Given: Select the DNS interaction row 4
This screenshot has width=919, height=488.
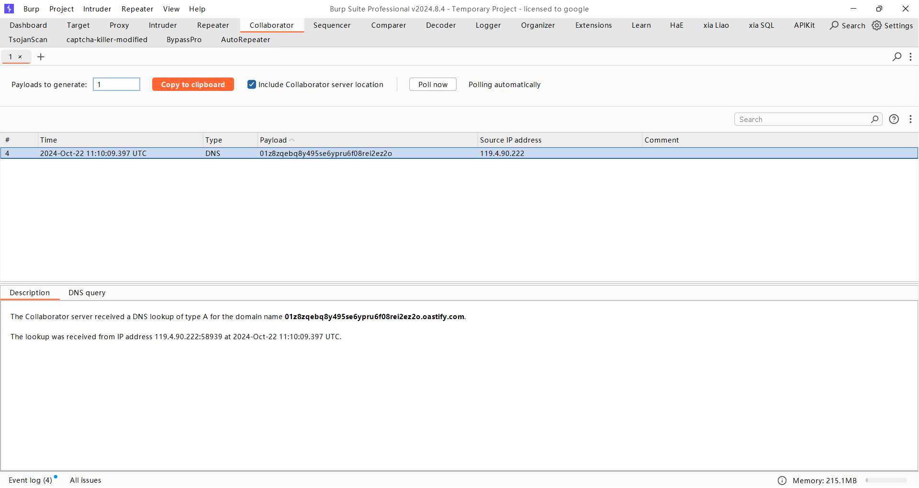Looking at the screenshot, I should tap(459, 154).
